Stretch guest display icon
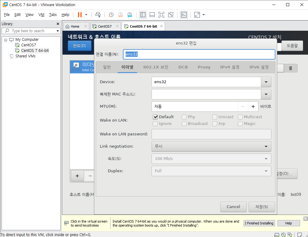 coord(197,15)
